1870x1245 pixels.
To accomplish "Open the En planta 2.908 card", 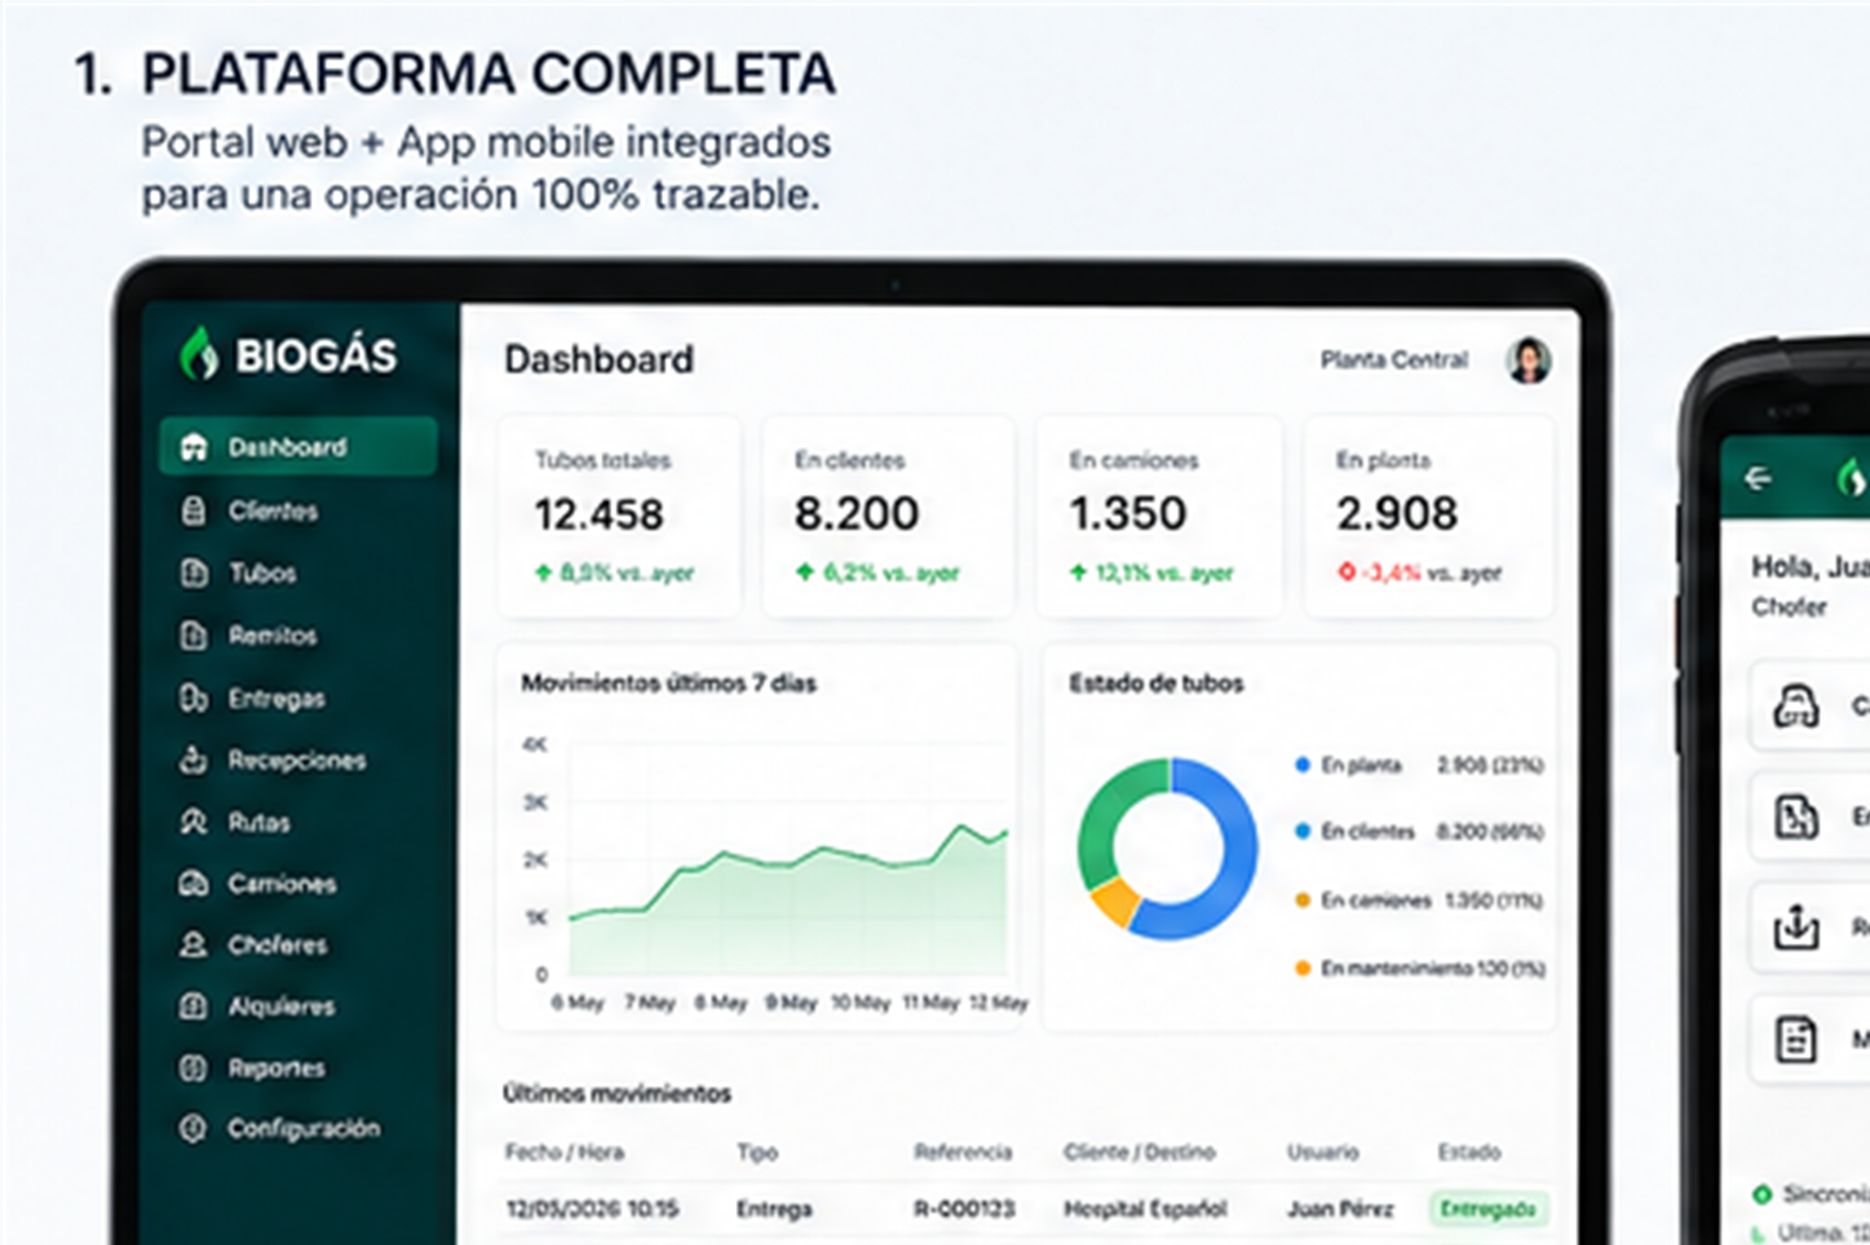I will pos(1429,517).
